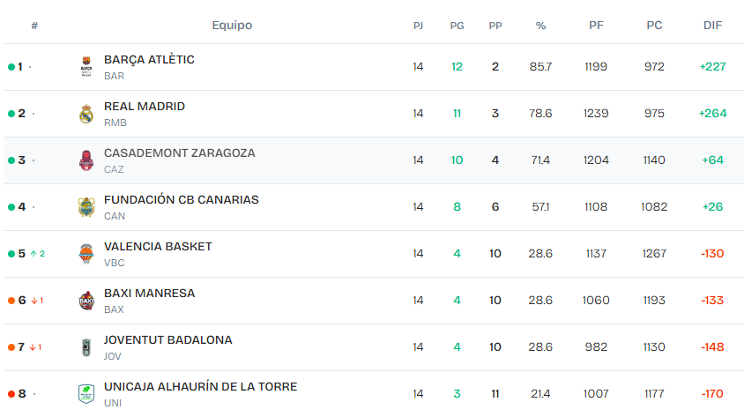
Task: Open the JOVENTUT BADALONA team link
Action: click(167, 340)
